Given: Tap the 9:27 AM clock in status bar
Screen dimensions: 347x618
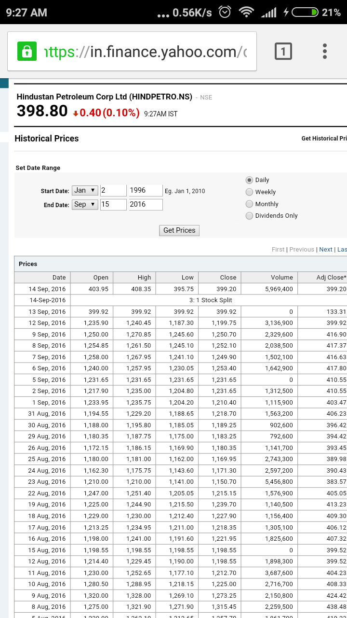Looking at the screenshot, I should pos(27,13).
